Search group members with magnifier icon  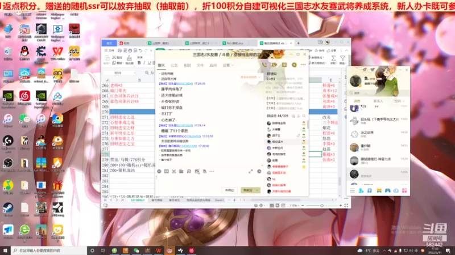[x=304, y=116]
